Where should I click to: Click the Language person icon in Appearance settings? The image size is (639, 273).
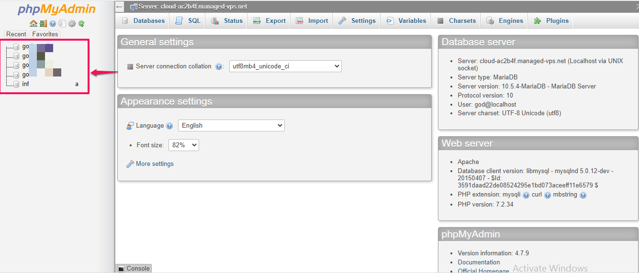[130, 126]
